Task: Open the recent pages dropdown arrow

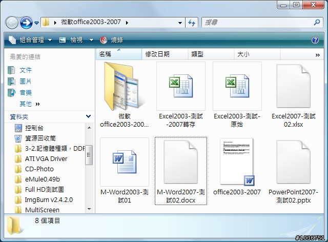Action: pyautogui.click(x=36, y=23)
